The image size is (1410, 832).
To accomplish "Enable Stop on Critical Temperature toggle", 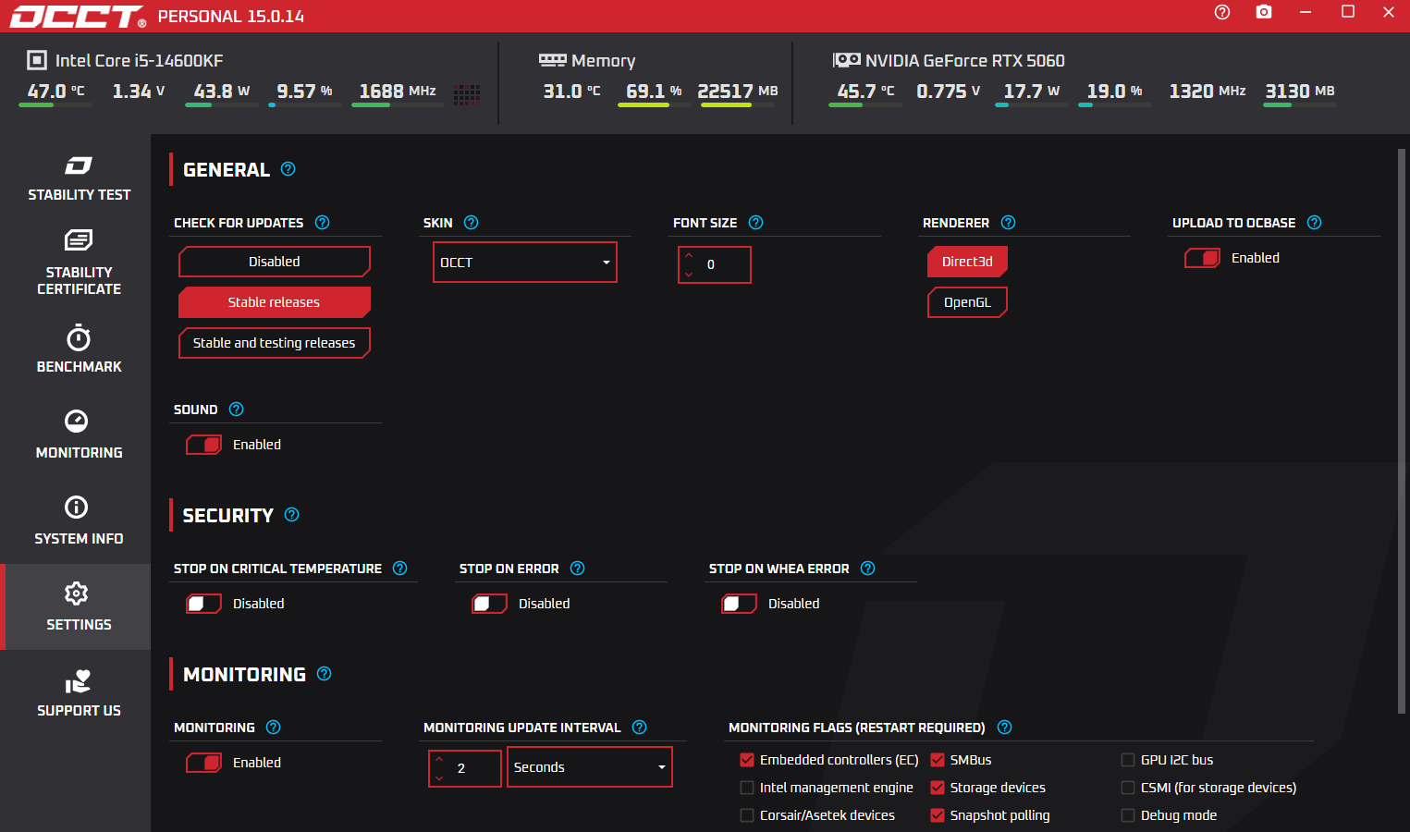I will point(204,604).
